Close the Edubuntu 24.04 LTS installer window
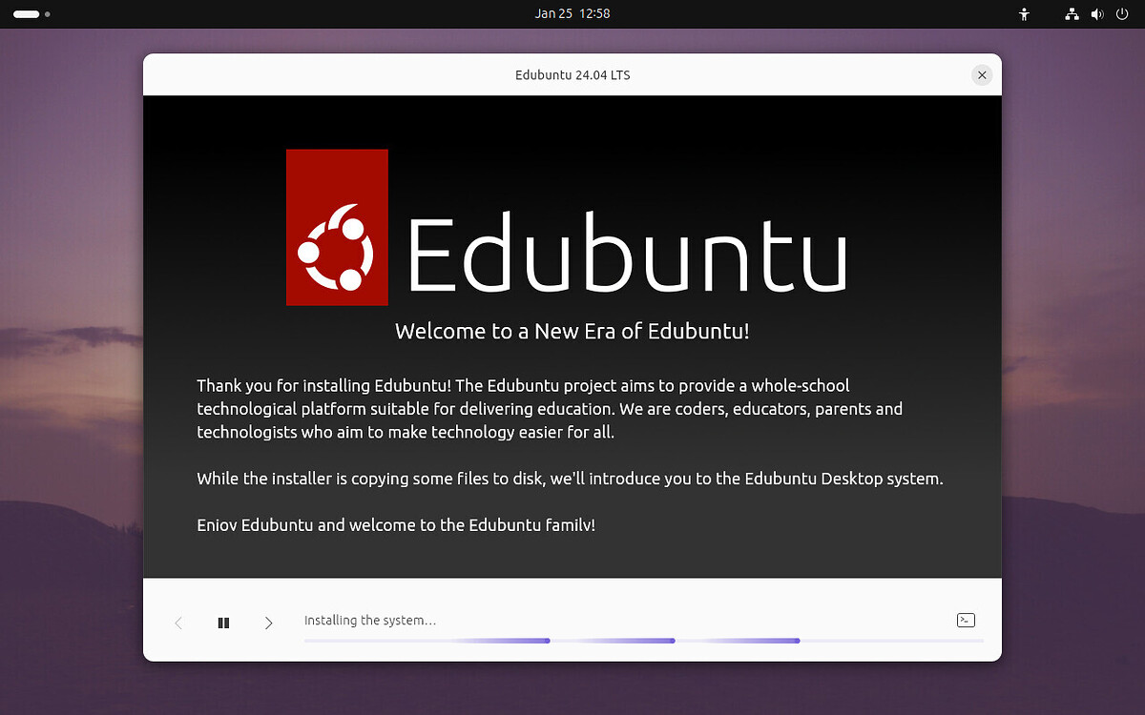 pos(982,74)
